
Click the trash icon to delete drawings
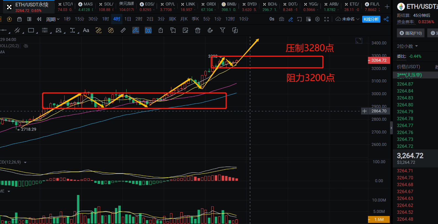coord(198,30)
